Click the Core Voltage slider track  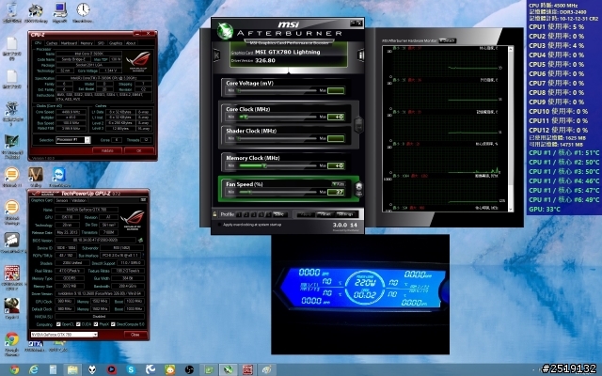point(277,90)
